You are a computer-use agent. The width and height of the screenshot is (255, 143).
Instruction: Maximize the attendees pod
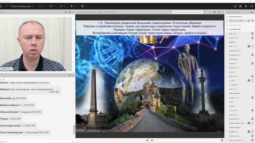pos(252,12)
